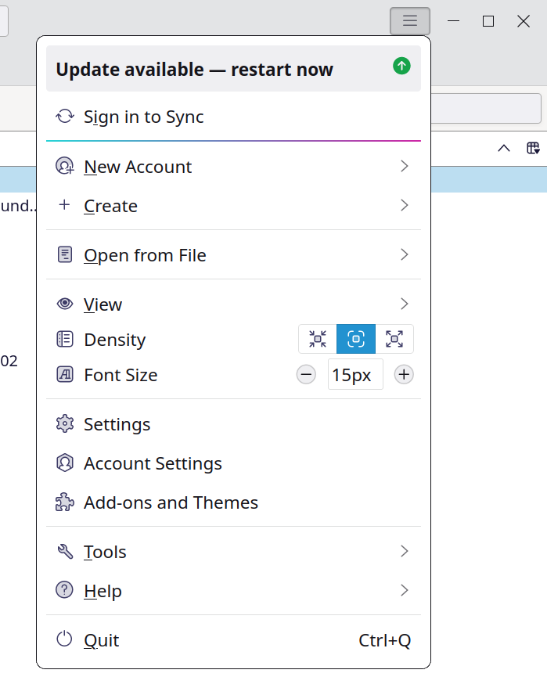Select compact density option
The image size is (547, 695).
pyautogui.click(x=318, y=339)
